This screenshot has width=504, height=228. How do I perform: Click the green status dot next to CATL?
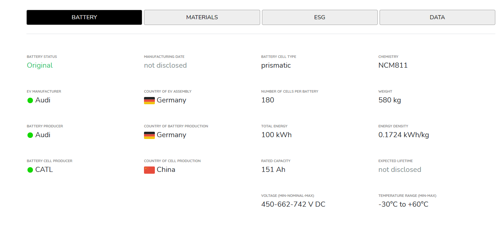tap(30, 170)
